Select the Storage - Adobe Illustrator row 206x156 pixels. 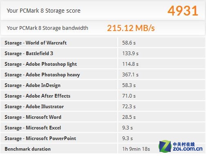point(103,107)
